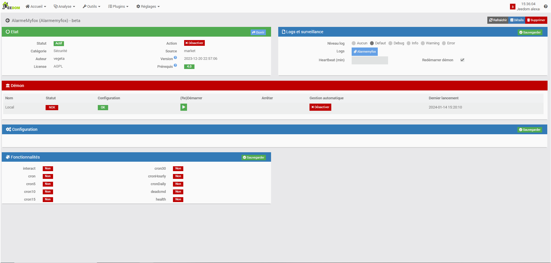Toggle the Redémarrer démon checkbox

point(462,60)
